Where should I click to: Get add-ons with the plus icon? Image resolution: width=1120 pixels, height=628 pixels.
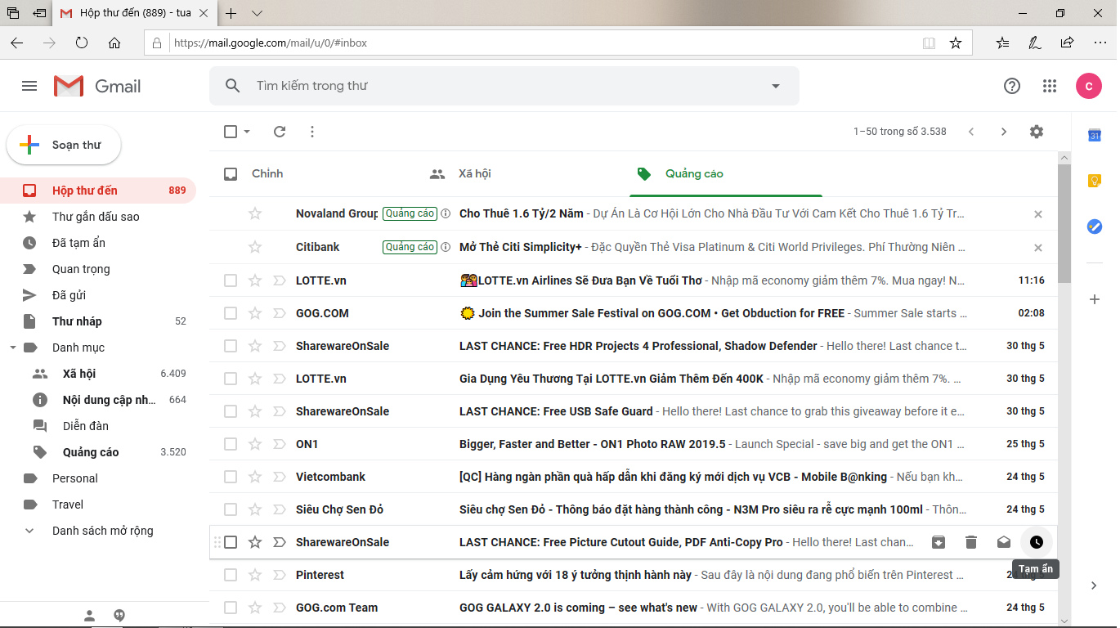coord(1095,299)
